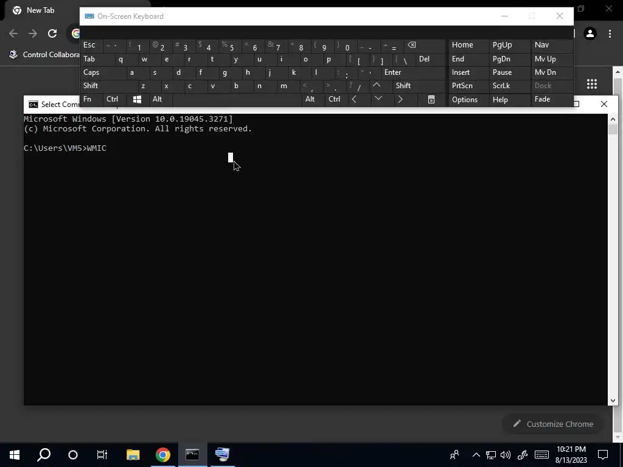Click PgDn key on On-Screen Keyboard
This screenshot has height=467, width=623.
[510, 59]
